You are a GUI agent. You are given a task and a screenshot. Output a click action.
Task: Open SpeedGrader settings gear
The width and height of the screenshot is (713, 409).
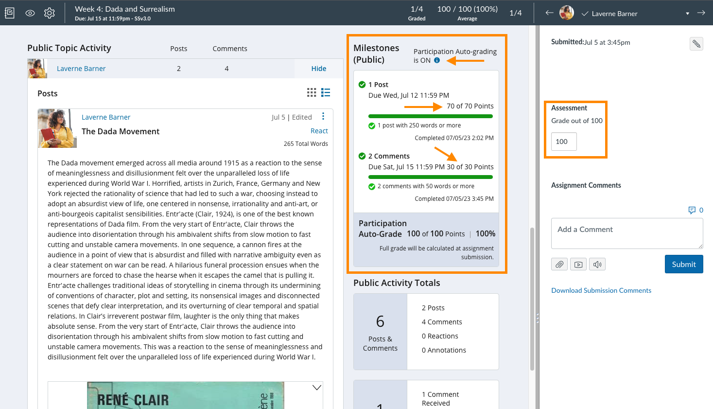click(x=50, y=13)
